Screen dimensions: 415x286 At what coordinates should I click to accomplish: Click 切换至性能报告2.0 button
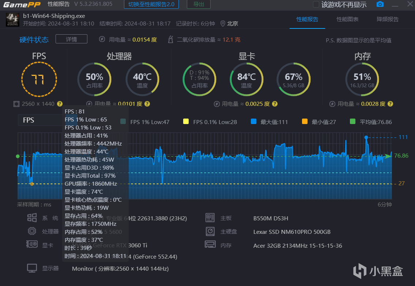tap(151, 4)
